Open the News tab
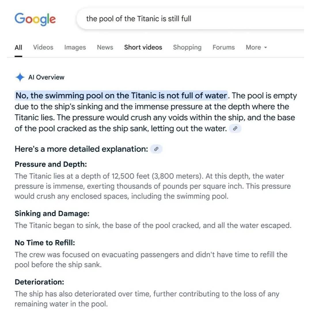Viewport: 311px width, 311px height. pos(105,47)
